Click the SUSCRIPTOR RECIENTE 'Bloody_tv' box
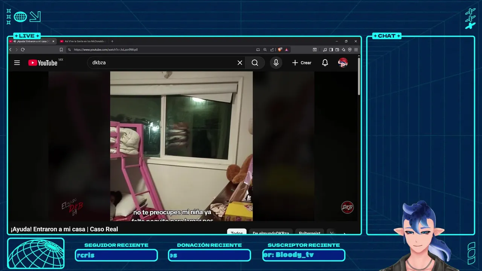 [304, 255]
